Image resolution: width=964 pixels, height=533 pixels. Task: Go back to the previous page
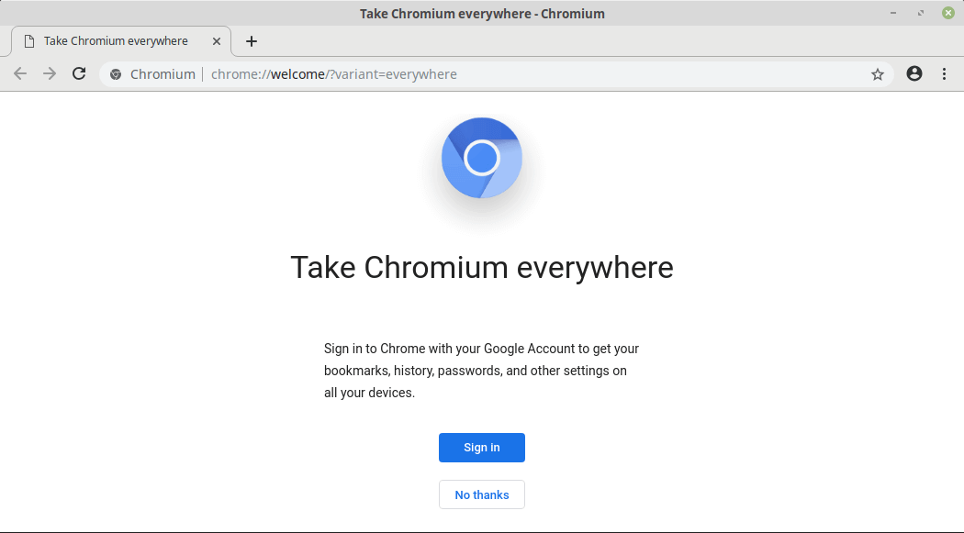(20, 74)
